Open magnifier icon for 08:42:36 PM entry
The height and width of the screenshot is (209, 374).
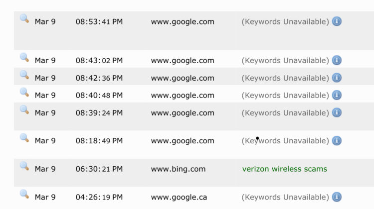click(24, 75)
